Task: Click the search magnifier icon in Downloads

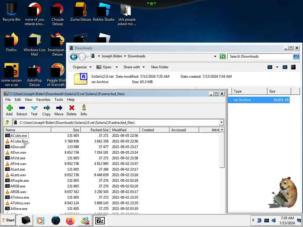Action: pyautogui.click(x=296, y=56)
